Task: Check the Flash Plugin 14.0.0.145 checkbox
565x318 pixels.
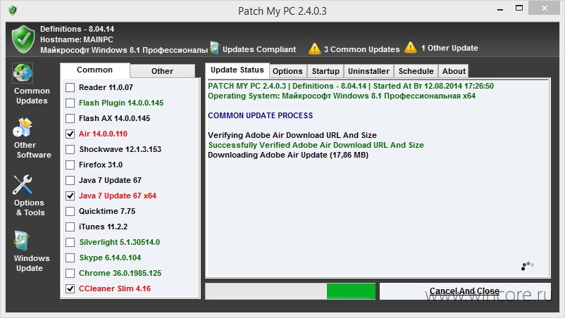Action: click(70, 103)
